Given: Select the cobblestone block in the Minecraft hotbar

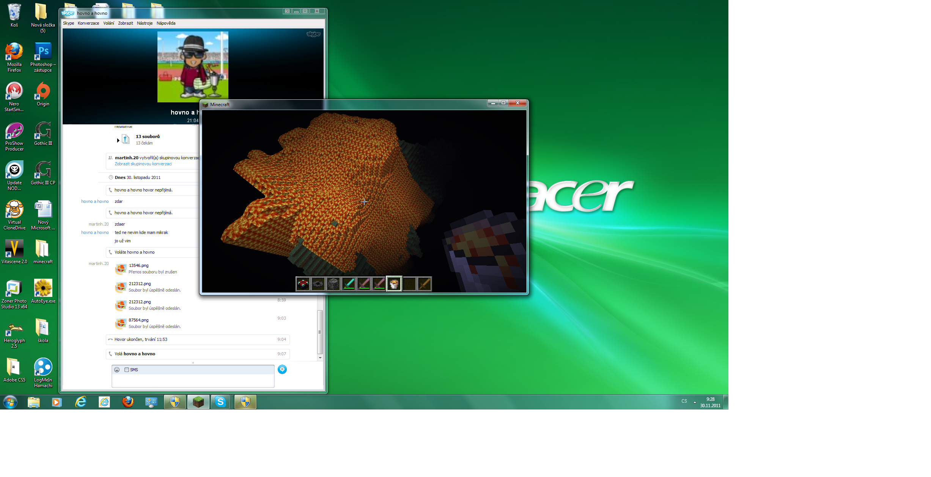Looking at the screenshot, I should [x=333, y=284].
